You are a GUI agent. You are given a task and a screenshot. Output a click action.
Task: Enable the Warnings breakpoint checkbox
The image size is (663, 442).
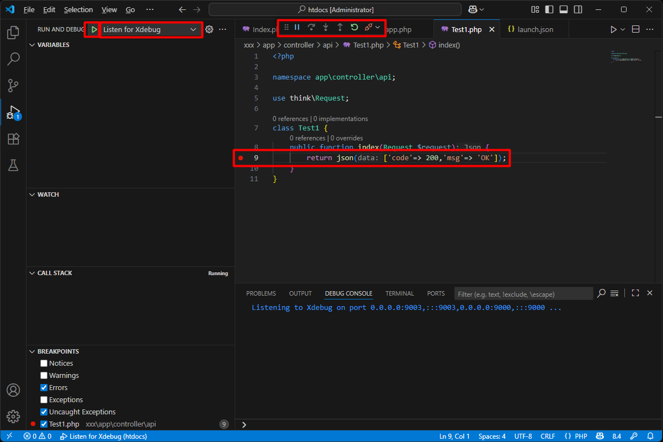(44, 375)
